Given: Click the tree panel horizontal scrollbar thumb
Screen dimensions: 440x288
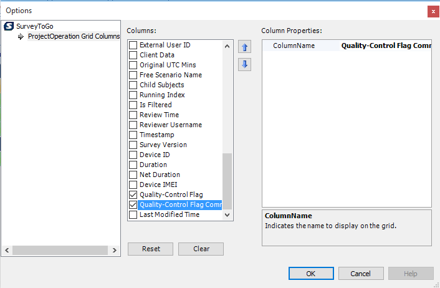Looking at the screenshot, I should click(60, 250).
